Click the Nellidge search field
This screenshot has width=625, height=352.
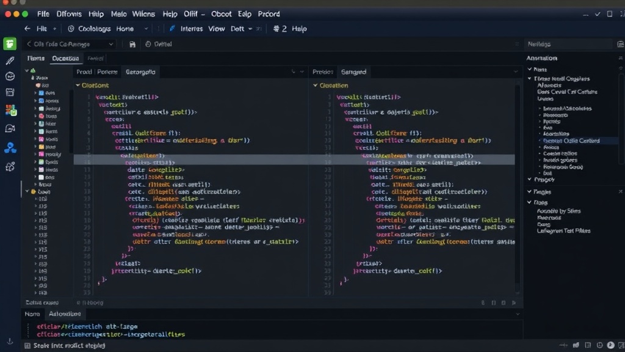[x=568, y=44]
